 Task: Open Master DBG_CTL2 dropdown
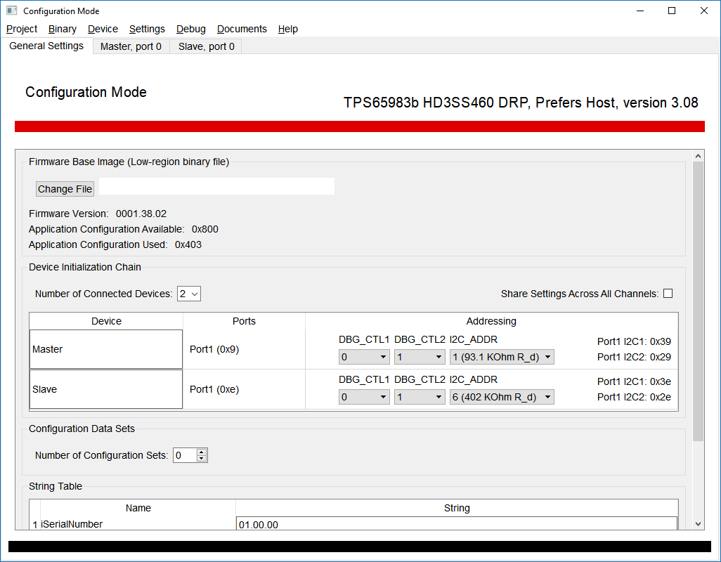pos(420,357)
